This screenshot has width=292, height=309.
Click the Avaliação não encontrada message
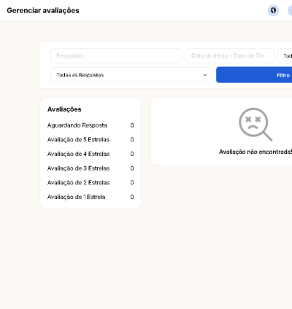pos(255,152)
